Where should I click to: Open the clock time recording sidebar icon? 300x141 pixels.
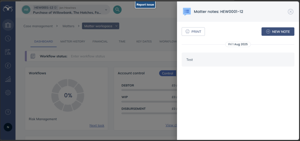point(8,38)
